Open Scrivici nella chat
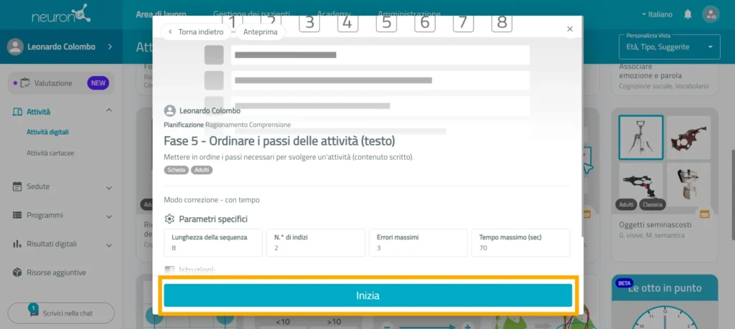The height and width of the screenshot is (329, 735). click(x=61, y=313)
